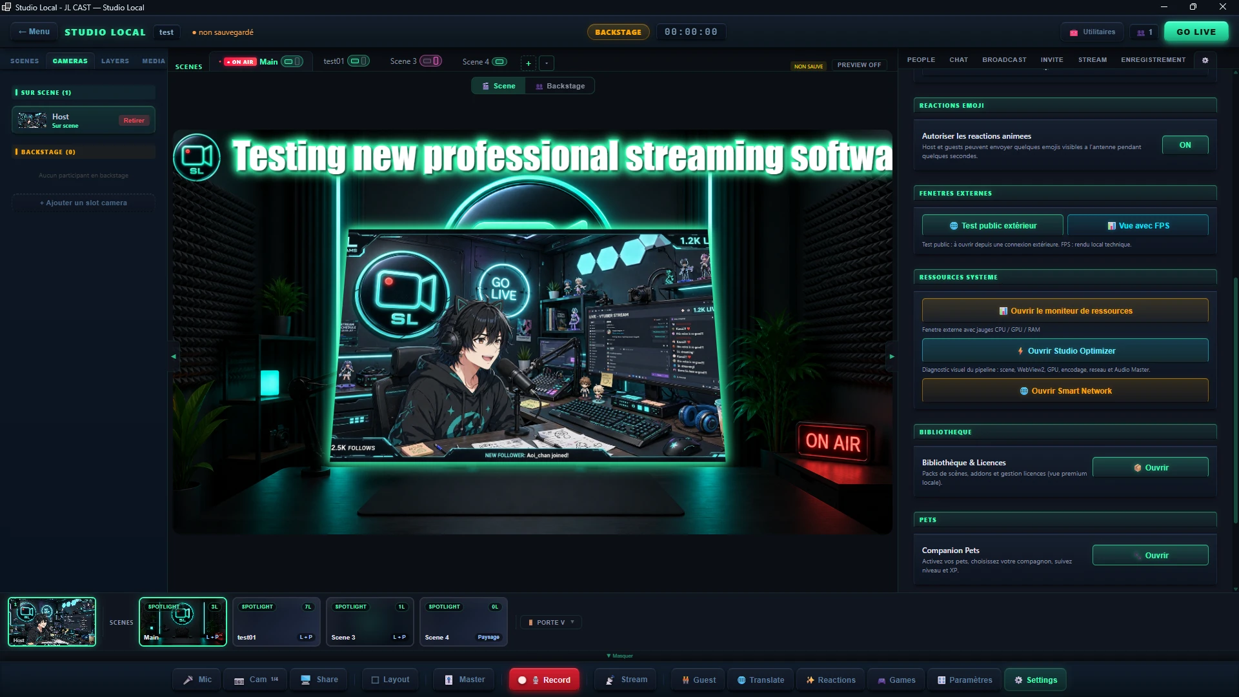
Task: Turn off animated reactions ON toggle
Action: (1185, 145)
